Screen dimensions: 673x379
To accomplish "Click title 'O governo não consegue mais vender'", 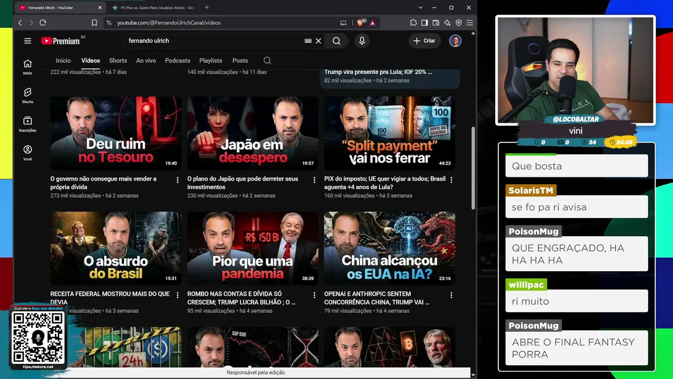I will click(104, 183).
